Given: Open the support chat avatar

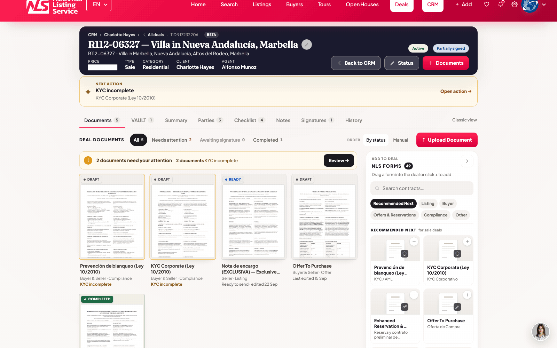Looking at the screenshot, I should pyautogui.click(x=540, y=331).
